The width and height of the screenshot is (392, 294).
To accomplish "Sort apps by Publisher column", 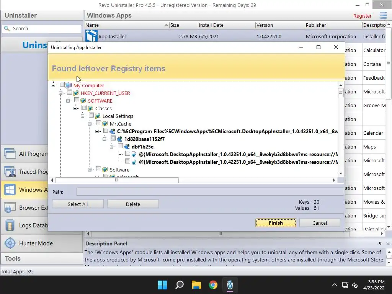I will (333, 25).
